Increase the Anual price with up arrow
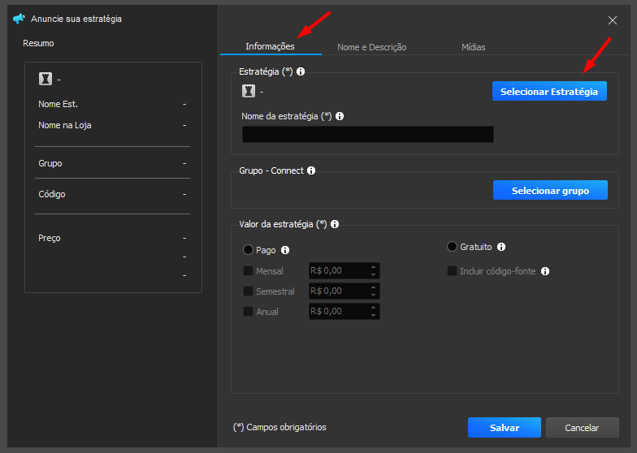Screen dimensions: 637x453 coord(374,307)
